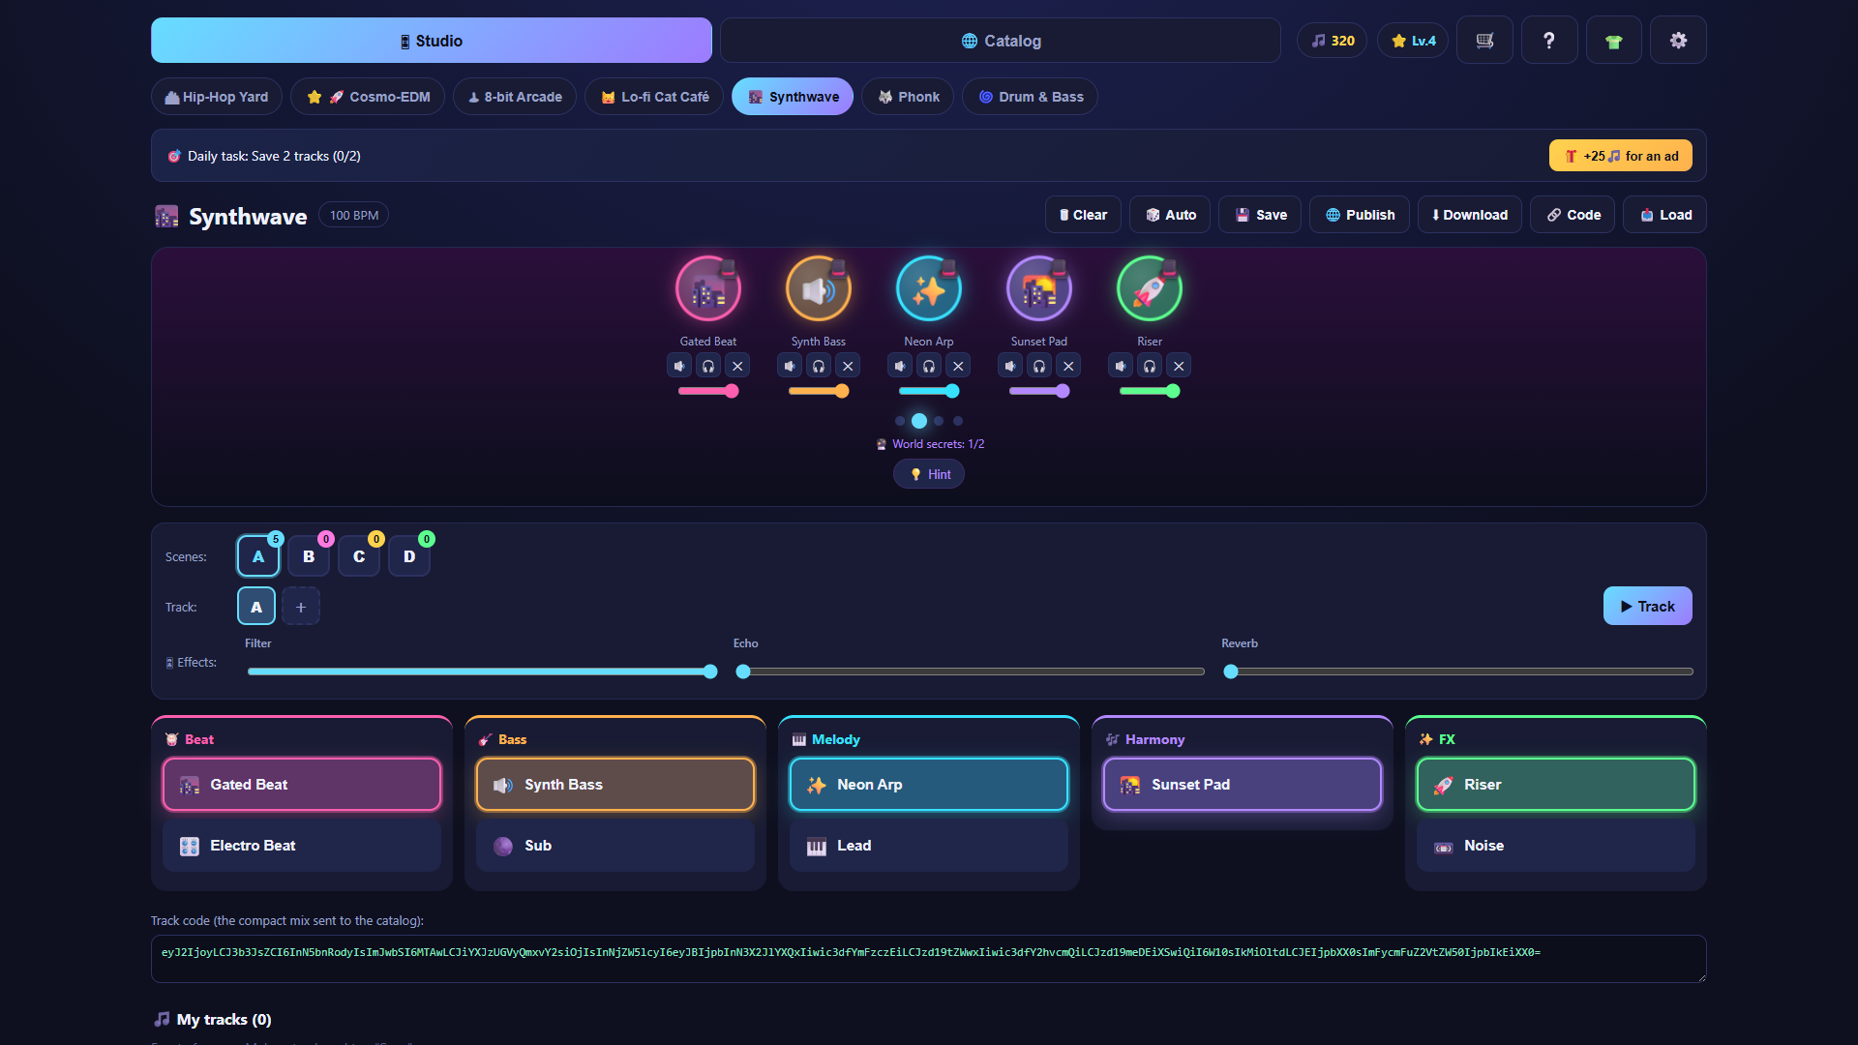The image size is (1858, 1045).
Task: Select scene C
Action: (359, 556)
